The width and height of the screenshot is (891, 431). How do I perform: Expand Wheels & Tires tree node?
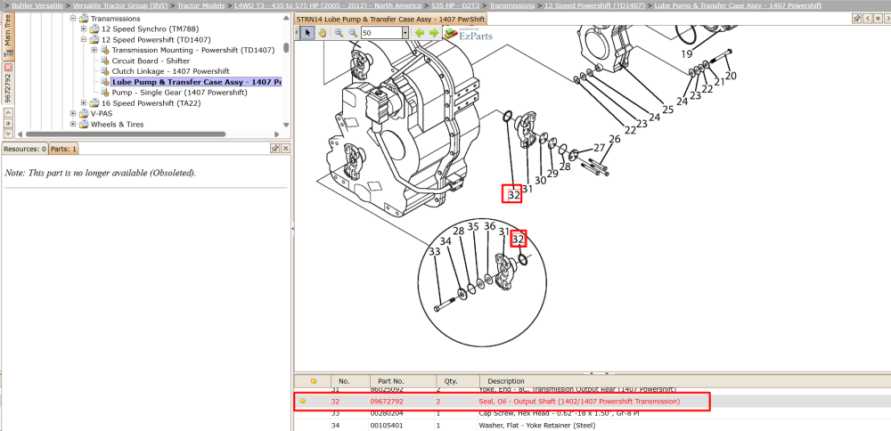point(73,124)
